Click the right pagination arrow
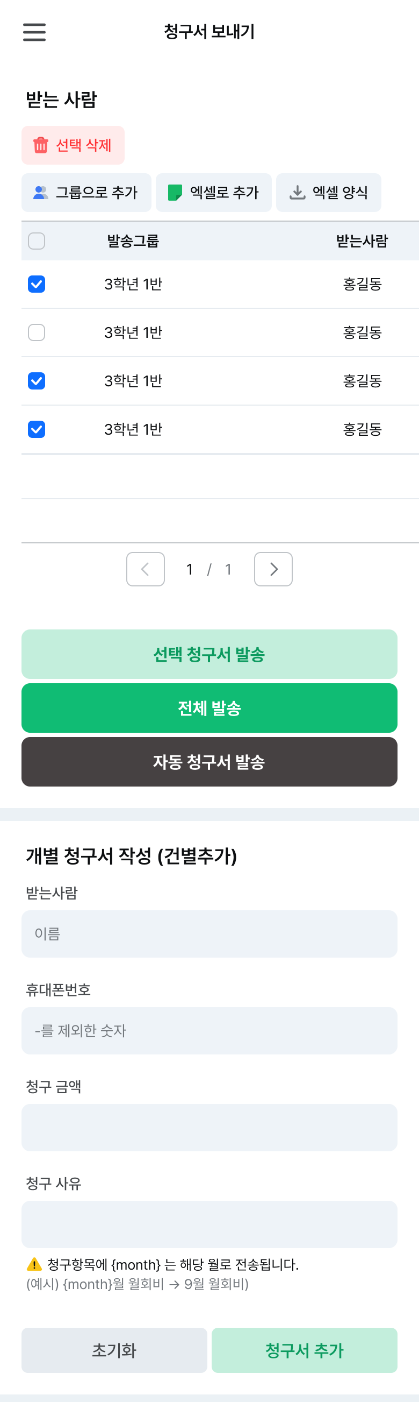The height and width of the screenshot is (1402, 419). pos(273,569)
